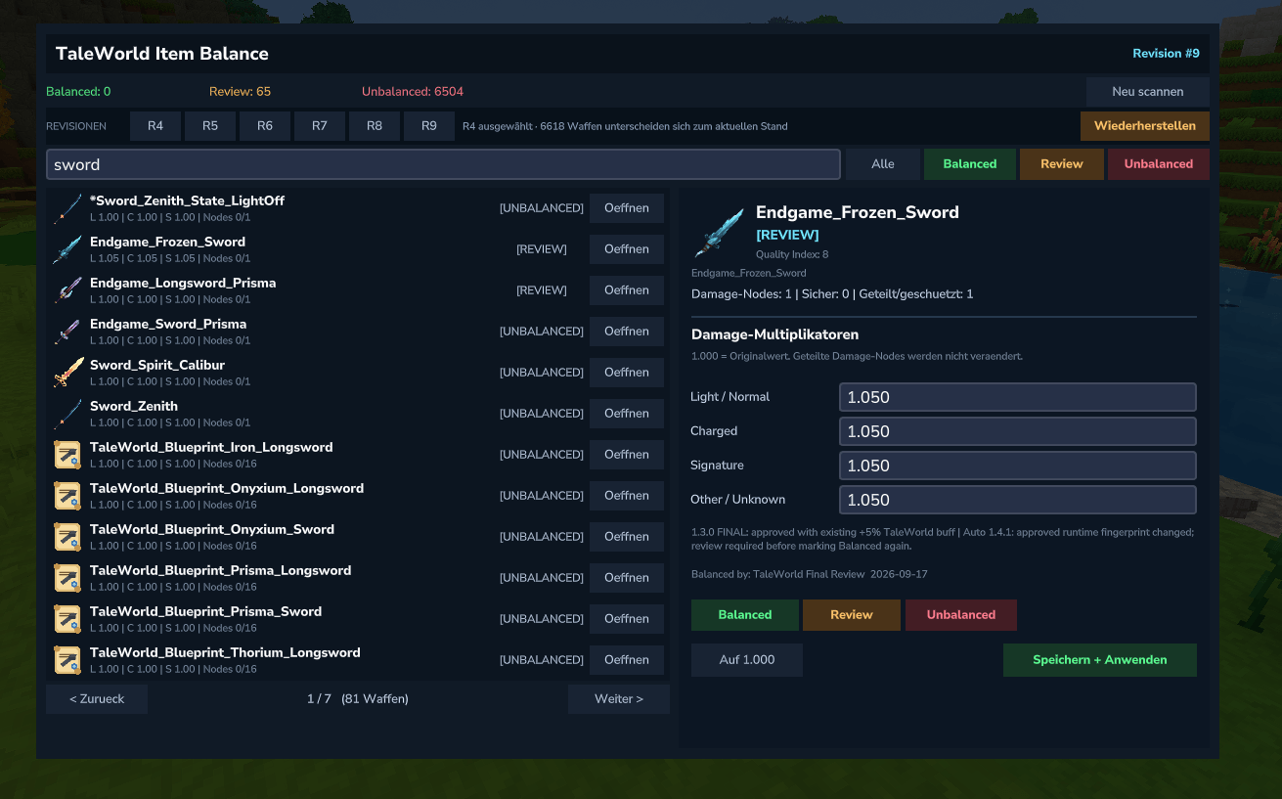Viewport: 1282px width, 799px height.
Task: Click the Sword_Spirit_Calibur item icon
Action: coord(67,373)
